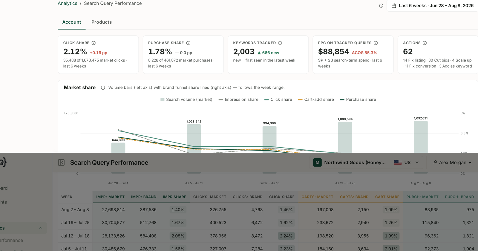This screenshot has width=478, height=251.
Task: Click the ACOS 55.3% label
Action: [x=364, y=53]
